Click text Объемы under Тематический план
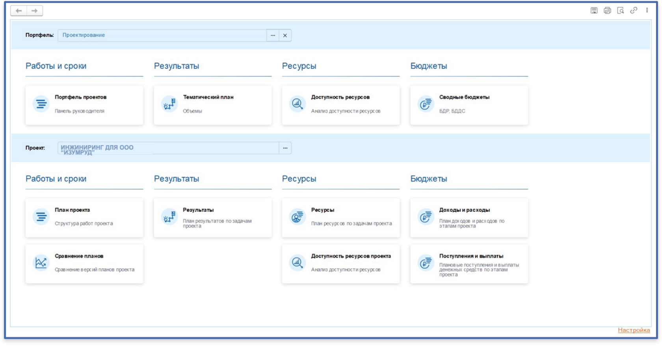Viewport: 662px width, 346px height. pos(192,111)
